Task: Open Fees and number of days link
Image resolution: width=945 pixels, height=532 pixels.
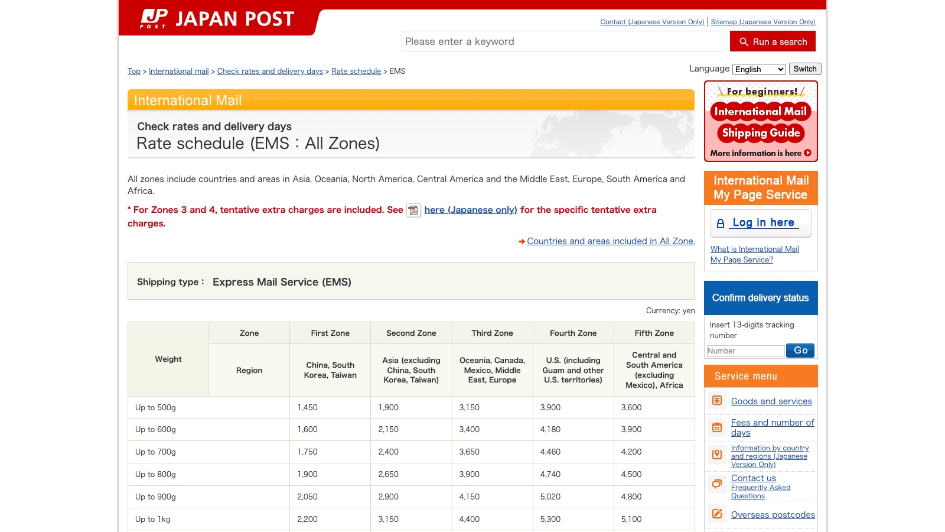Action: [x=773, y=427]
